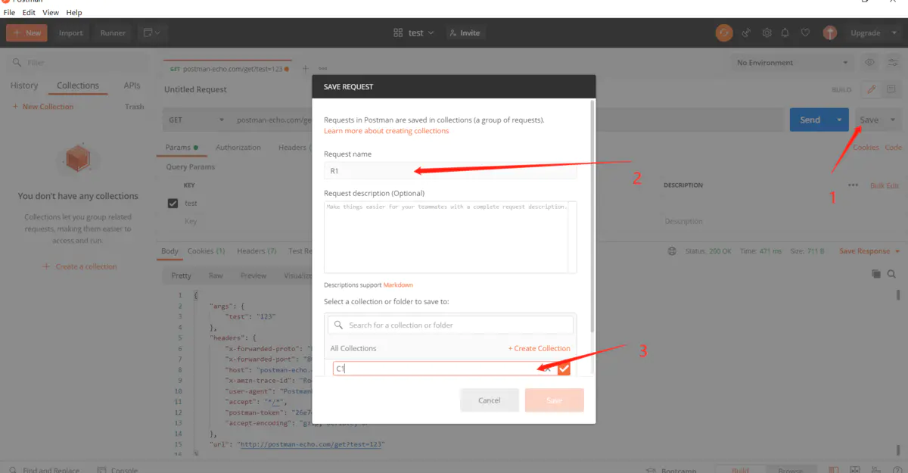Open the settings gear icon

[x=767, y=33]
